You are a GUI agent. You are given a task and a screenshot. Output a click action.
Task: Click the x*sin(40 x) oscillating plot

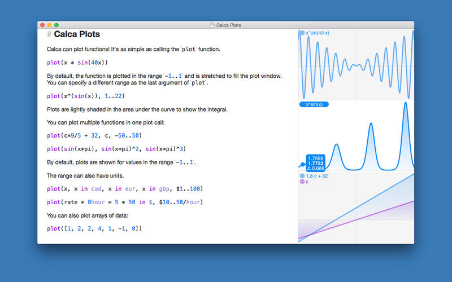point(356,65)
